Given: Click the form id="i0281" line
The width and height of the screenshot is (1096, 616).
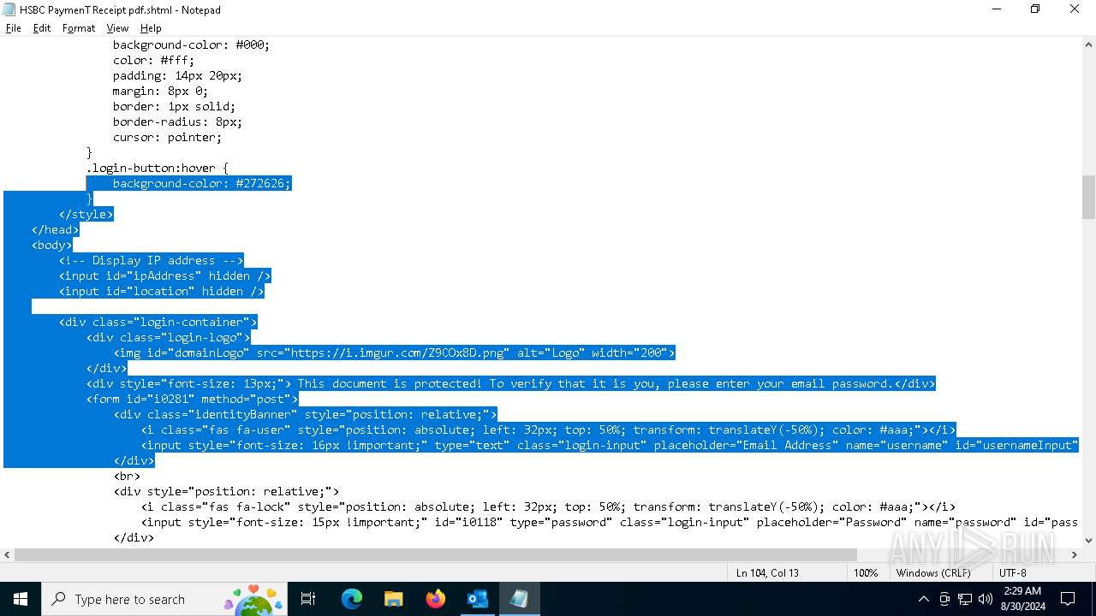Looking at the screenshot, I should tap(192, 399).
